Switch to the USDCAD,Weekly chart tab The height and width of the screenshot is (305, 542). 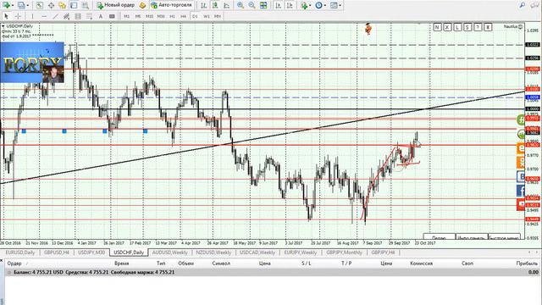coord(257,252)
